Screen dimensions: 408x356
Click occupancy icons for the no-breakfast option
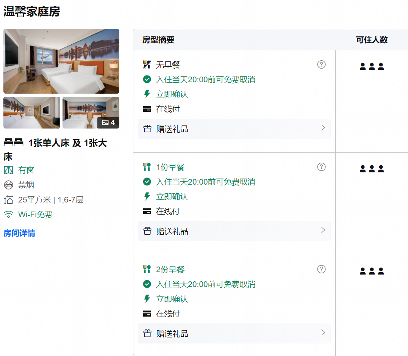click(372, 66)
